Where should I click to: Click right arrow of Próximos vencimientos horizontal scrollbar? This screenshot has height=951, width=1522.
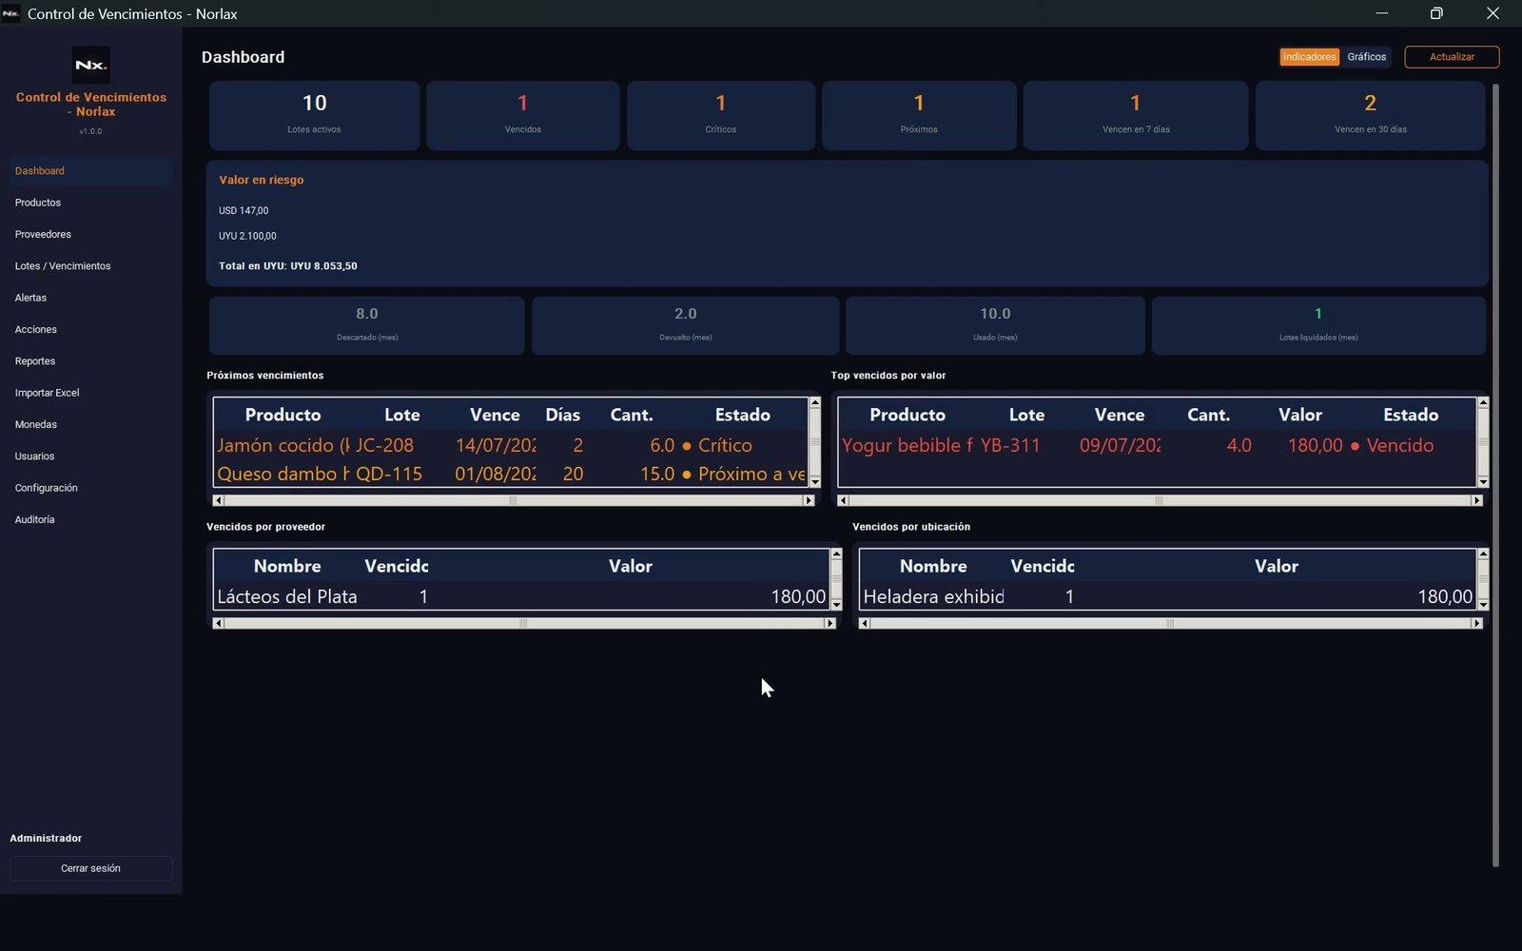(810, 500)
